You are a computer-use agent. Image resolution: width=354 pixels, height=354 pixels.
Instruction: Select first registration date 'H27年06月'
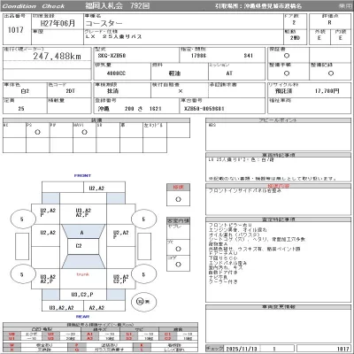(x=58, y=24)
